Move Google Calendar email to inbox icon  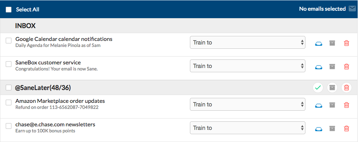click(x=319, y=43)
